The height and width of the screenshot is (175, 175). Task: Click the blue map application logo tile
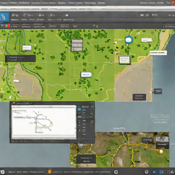[x=4, y=17]
